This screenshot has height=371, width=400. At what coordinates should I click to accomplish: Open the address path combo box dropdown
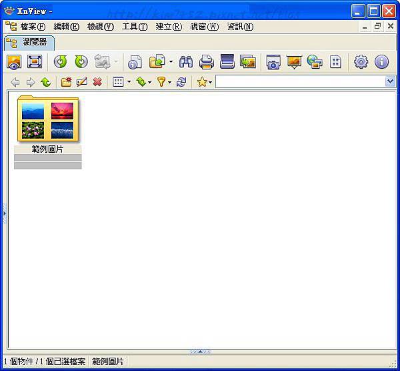(x=390, y=81)
